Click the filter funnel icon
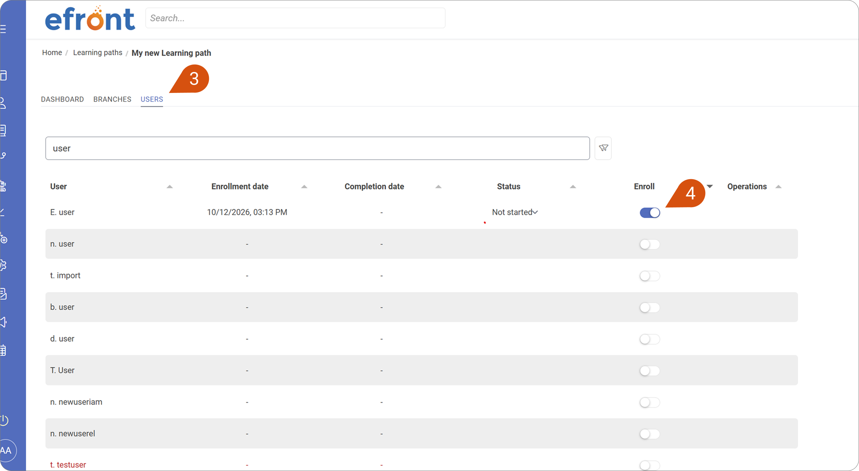Screen dimensions: 859x471 pyautogui.click(x=603, y=148)
